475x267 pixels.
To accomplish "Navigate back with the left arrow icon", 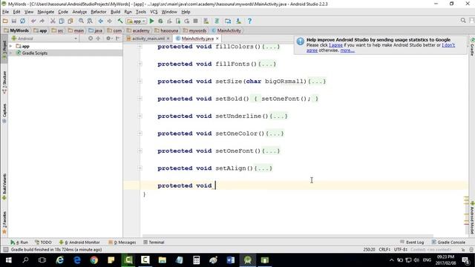I will pyautogui.click(x=101, y=21).
